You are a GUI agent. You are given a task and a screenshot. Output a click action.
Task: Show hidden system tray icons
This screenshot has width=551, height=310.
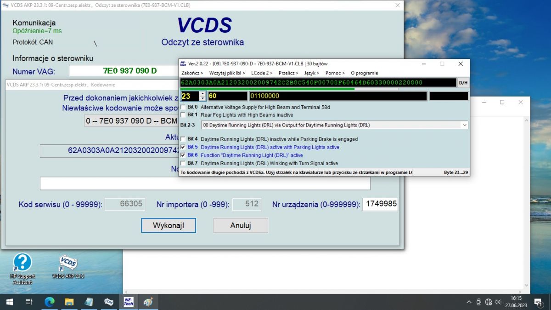[x=469, y=302]
